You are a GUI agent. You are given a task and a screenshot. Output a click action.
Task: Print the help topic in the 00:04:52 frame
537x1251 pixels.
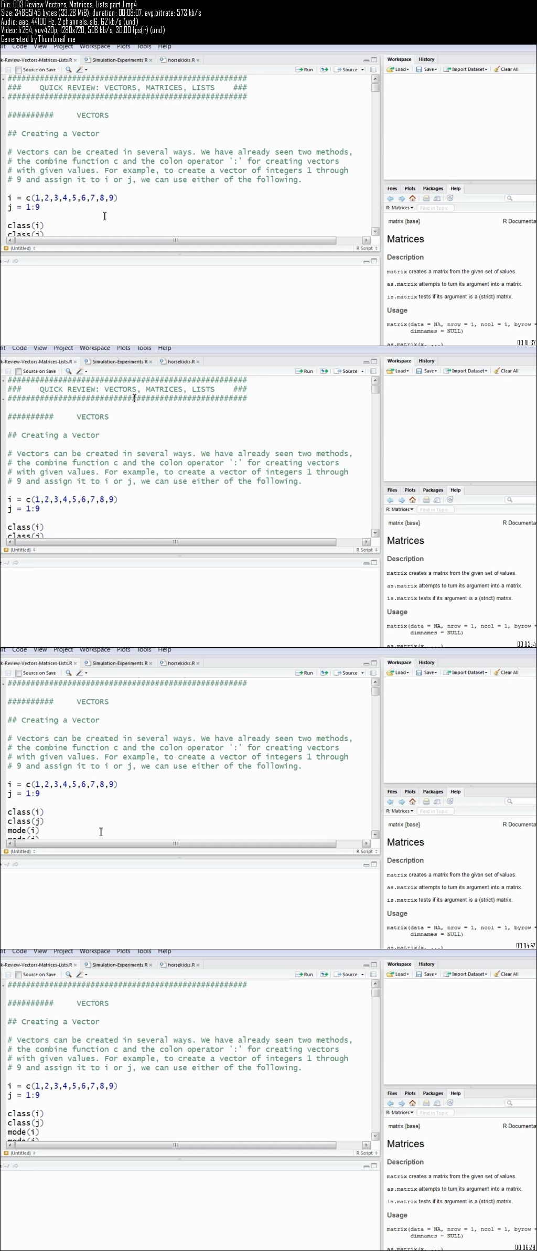point(426,801)
